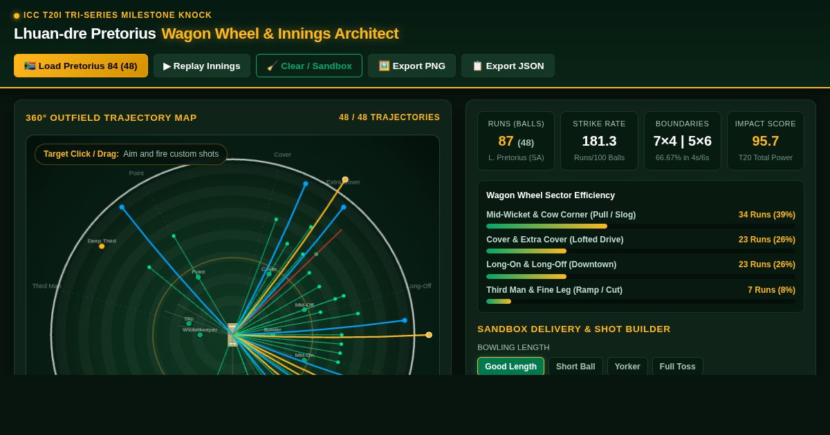Select Short Ball bowling length
830x435 pixels.
[x=575, y=367]
